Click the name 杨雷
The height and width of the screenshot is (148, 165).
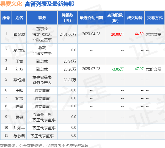click(19, 99)
